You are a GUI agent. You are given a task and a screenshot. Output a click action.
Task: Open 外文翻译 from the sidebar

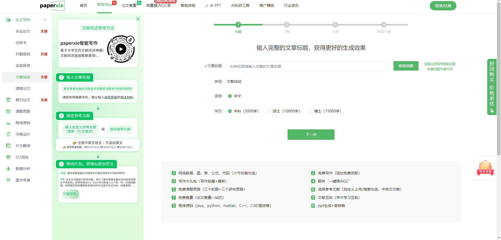tap(23, 146)
